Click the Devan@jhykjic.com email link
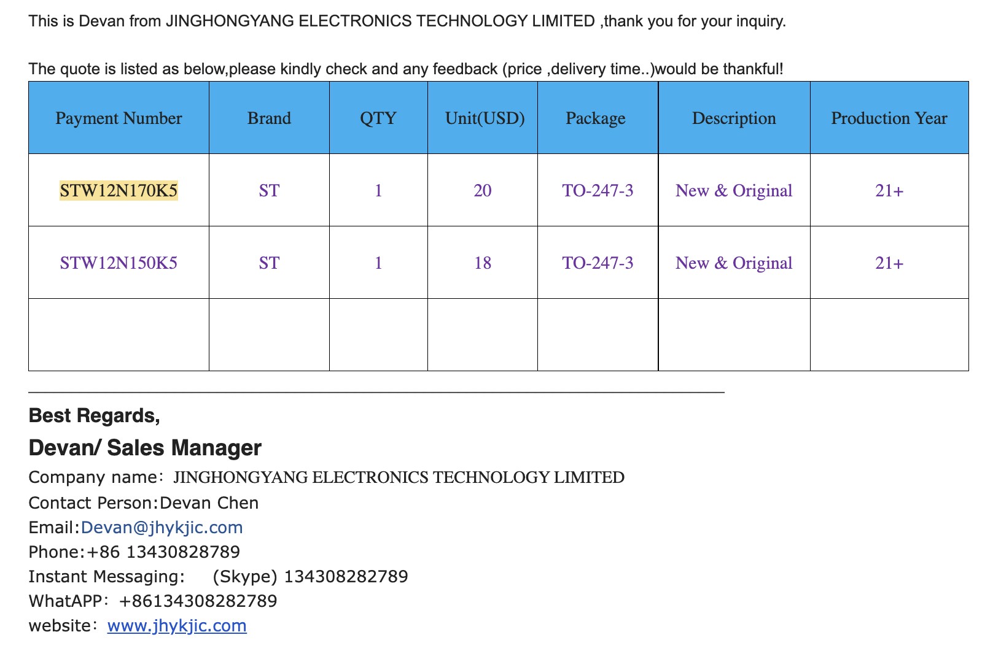Screen dimensions: 1001x659 tap(162, 528)
